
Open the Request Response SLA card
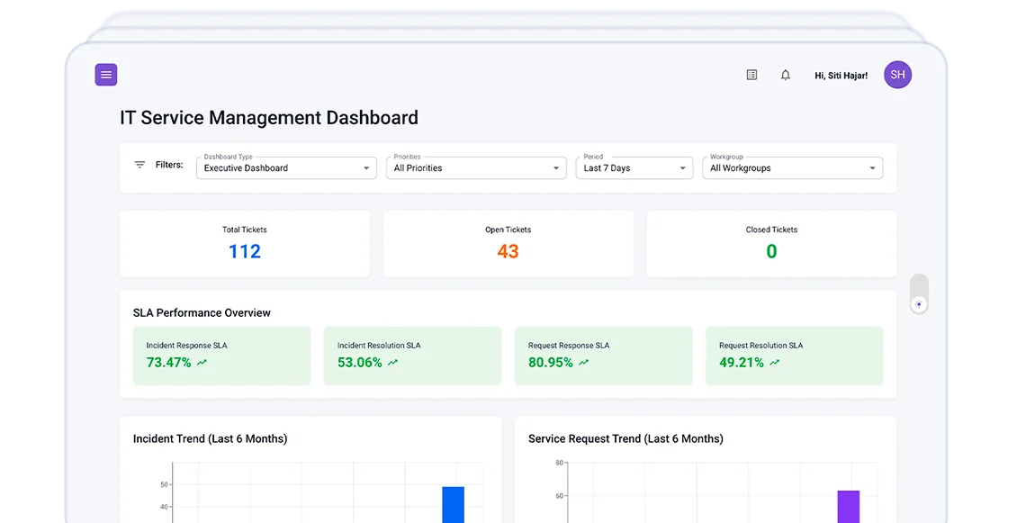603,356
